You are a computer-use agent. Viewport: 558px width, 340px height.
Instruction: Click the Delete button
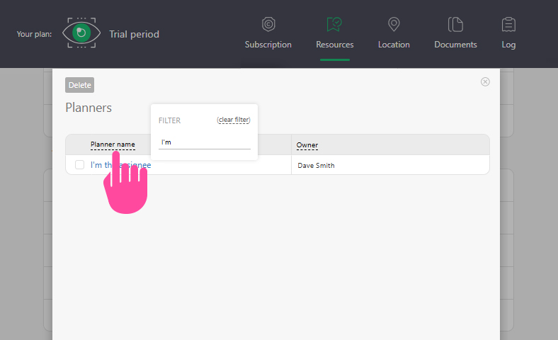coord(80,85)
